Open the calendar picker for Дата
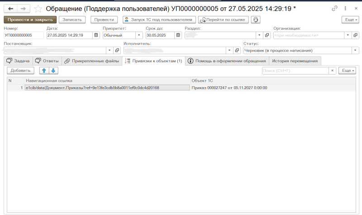The height and width of the screenshot is (215, 362). tap(96, 35)
